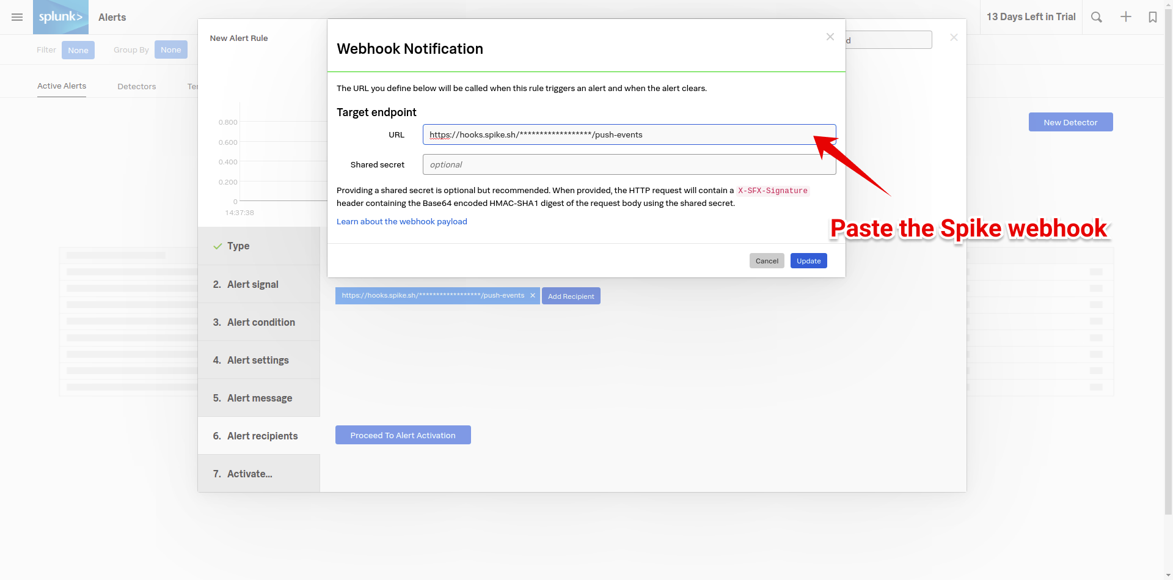This screenshot has width=1173, height=580.
Task: Click the 13 Days Left in Trial text
Action: [x=1031, y=17]
